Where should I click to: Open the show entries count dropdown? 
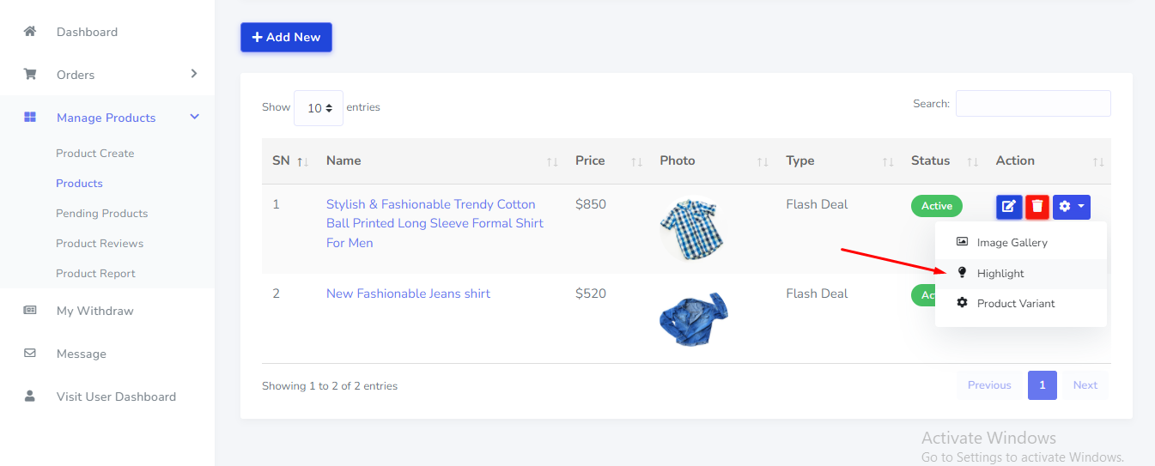pos(319,108)
